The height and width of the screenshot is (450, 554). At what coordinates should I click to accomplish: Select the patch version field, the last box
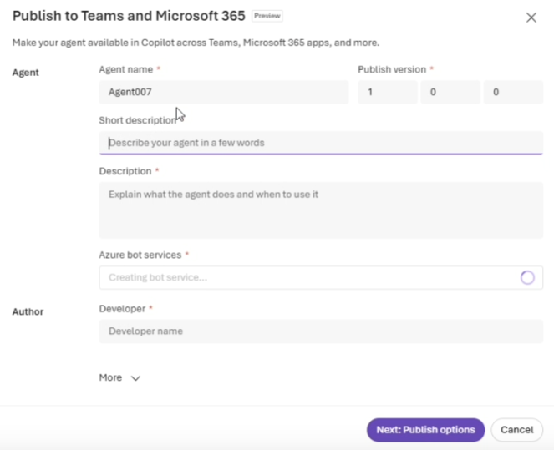pos(513,92)
